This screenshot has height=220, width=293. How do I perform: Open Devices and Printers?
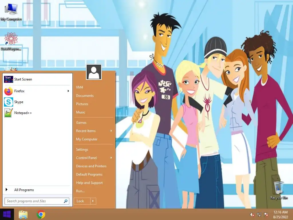91,166
